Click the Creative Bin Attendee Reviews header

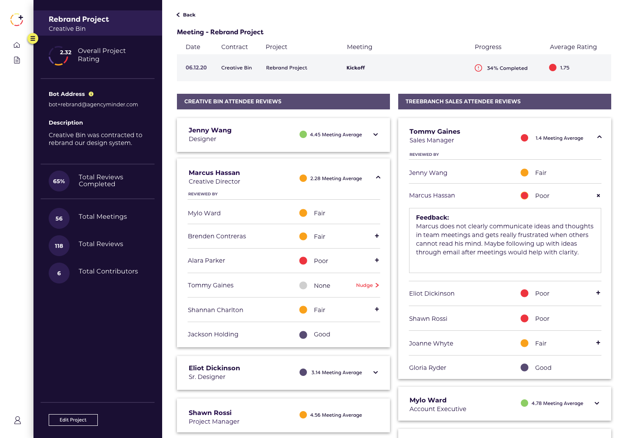coord(283,102)
